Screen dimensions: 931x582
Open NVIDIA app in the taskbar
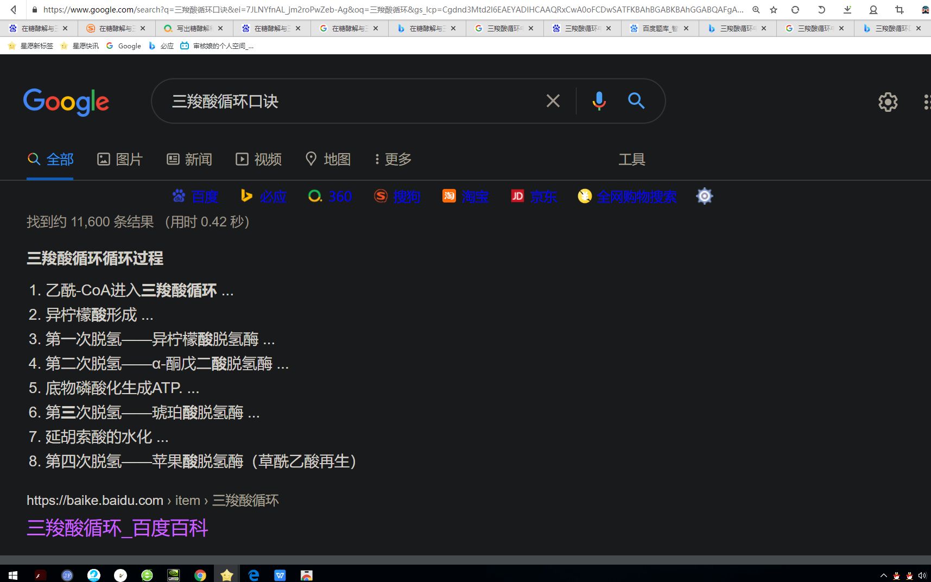(174, 575)
